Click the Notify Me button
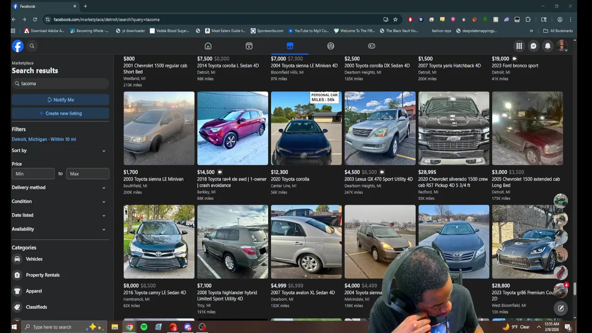The image size is (592, 333). coord(61,99)
